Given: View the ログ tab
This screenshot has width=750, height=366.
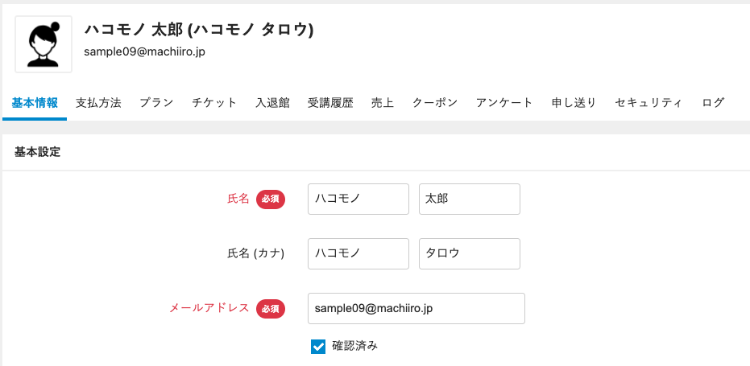Looking at the screenshot, I should pos(713,103).
